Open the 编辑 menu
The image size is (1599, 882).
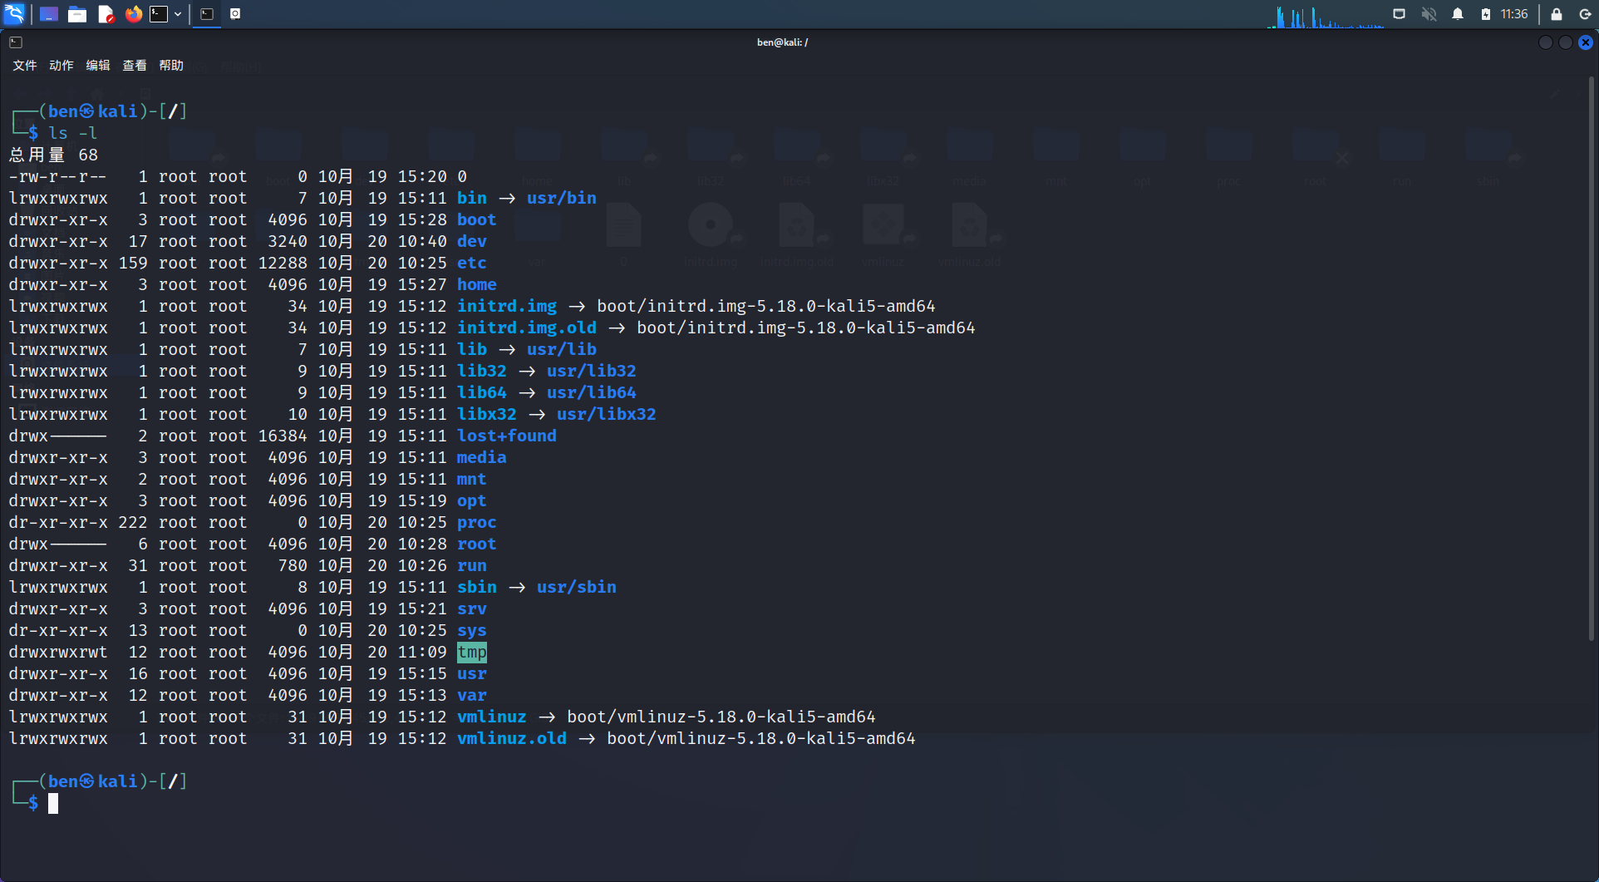tap(98, 65)
